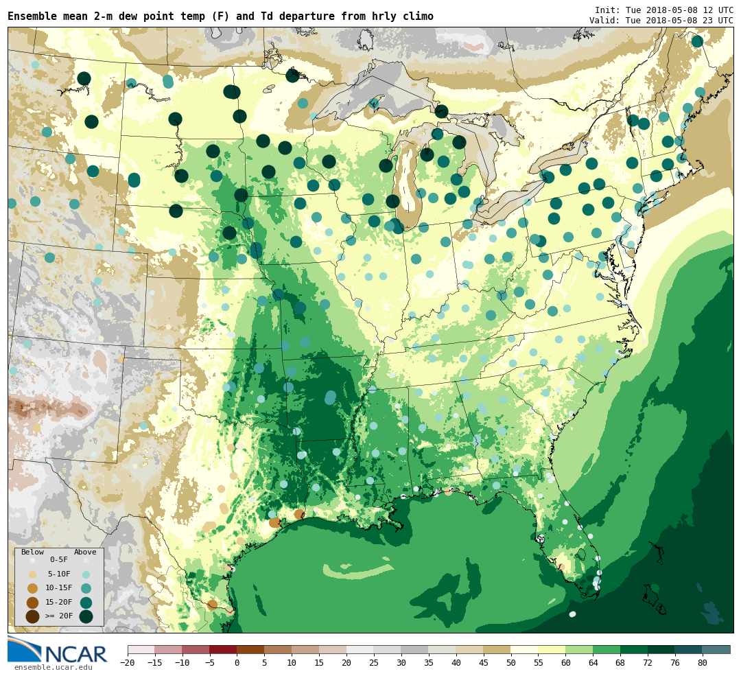Click the '-20' colorbar tick label
Screen dimensions: 741x676
pos(128,663)
